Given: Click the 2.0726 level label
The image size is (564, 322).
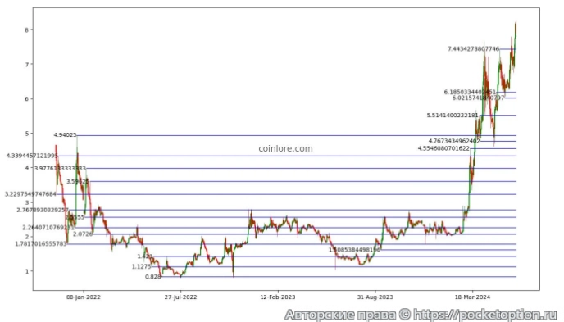Looking at the screenshot, I should [83, 234].
